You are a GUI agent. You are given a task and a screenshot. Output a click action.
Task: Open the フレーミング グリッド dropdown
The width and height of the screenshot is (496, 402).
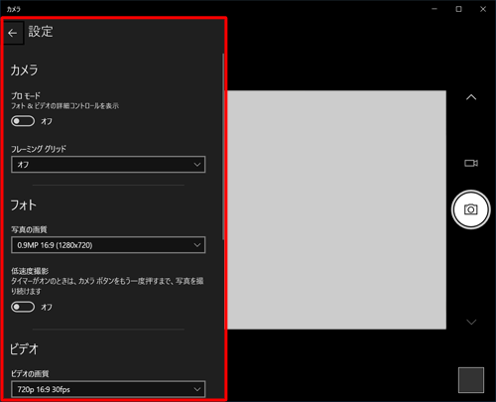coord(108,165)
